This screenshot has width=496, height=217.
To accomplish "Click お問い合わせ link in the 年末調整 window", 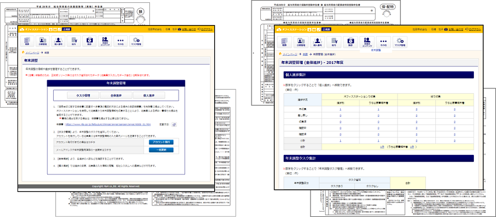I will tap(187, 29).
